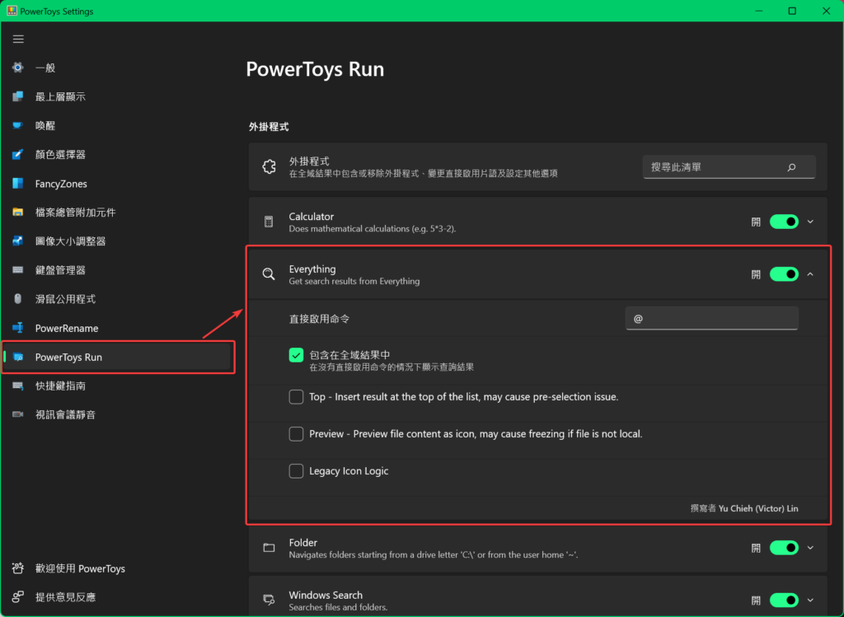Click the 快捷鍵指南 shortcut guide icon
Image resolution: width=844 pixels, height=617 pixels.
tap(18, 386)
